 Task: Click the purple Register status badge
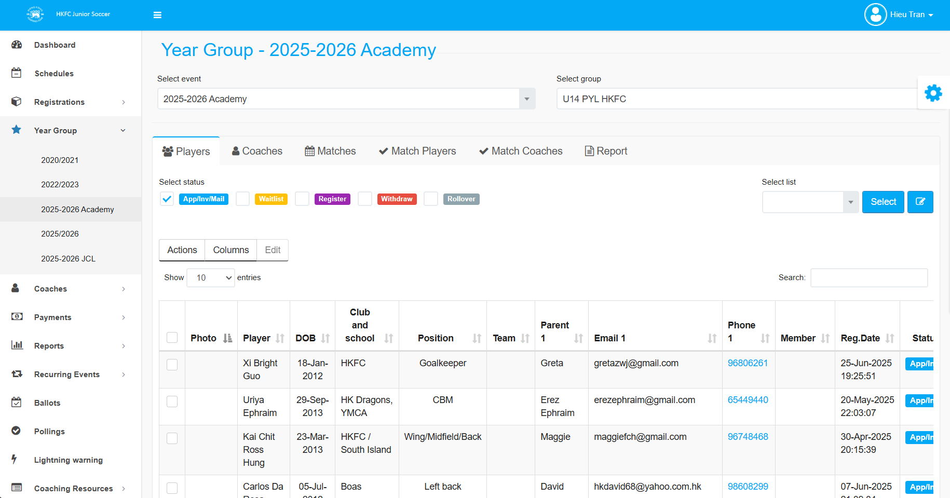[x=332, y=199]
